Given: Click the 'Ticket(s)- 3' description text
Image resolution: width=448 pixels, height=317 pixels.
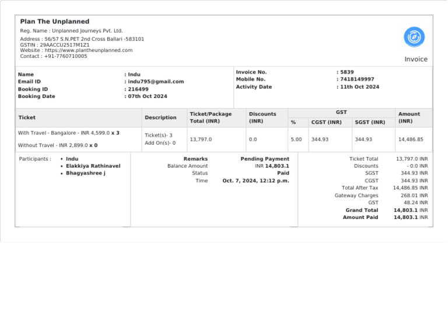Looking at the screenshot, I should (x=158, y=135).
